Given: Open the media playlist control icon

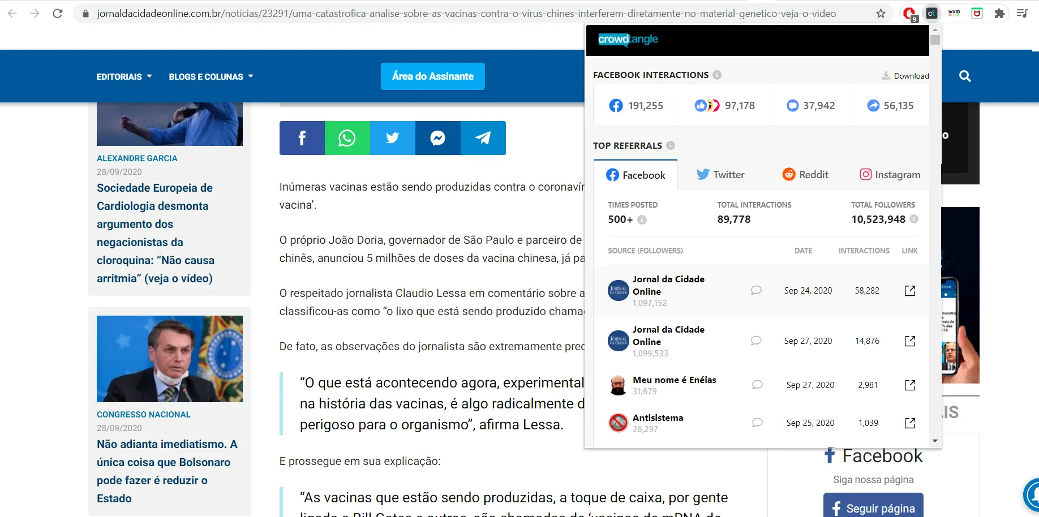Looking at the screenshot, I should (1022, 13).
